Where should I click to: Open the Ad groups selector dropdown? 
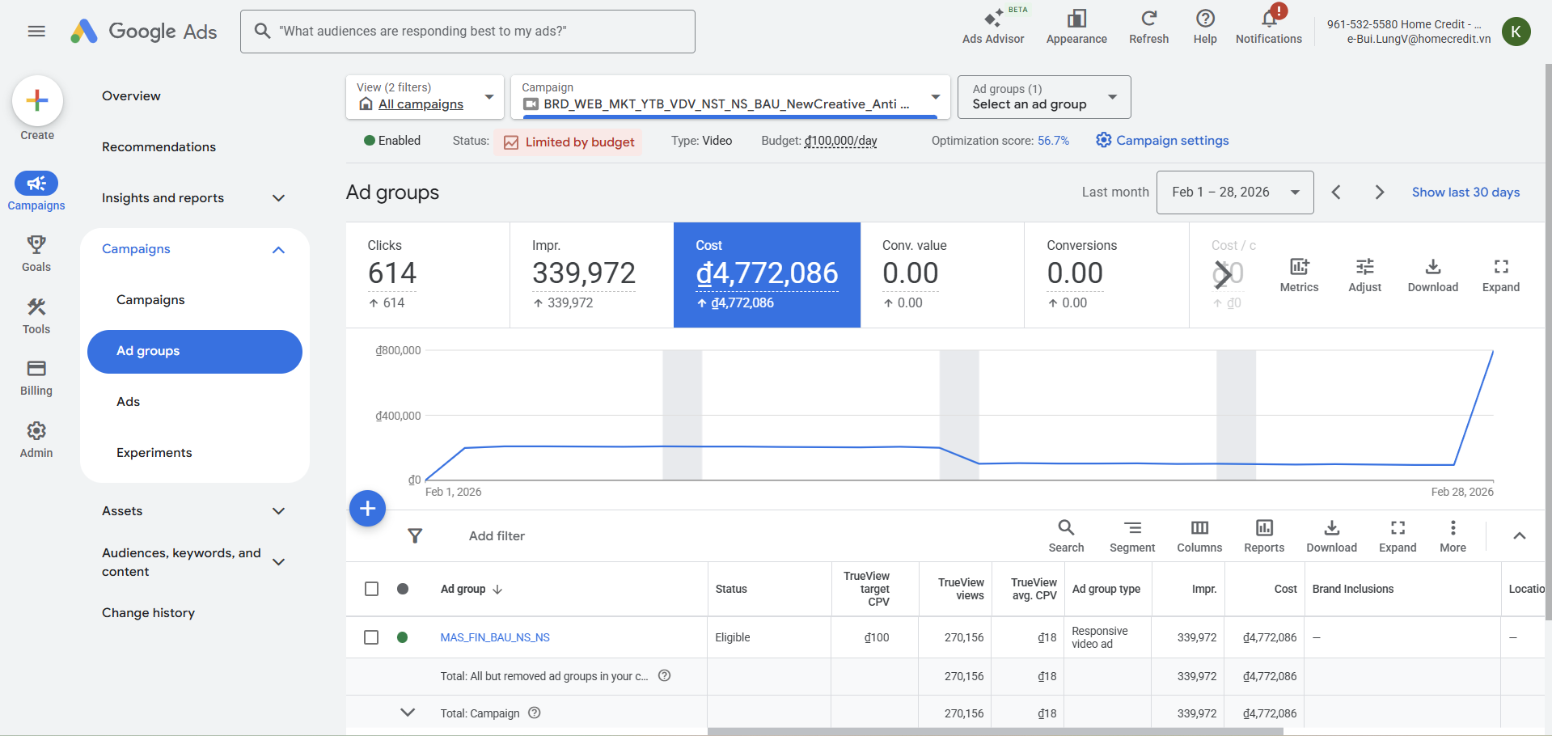pyautogui.click(x=1043, y=97)
